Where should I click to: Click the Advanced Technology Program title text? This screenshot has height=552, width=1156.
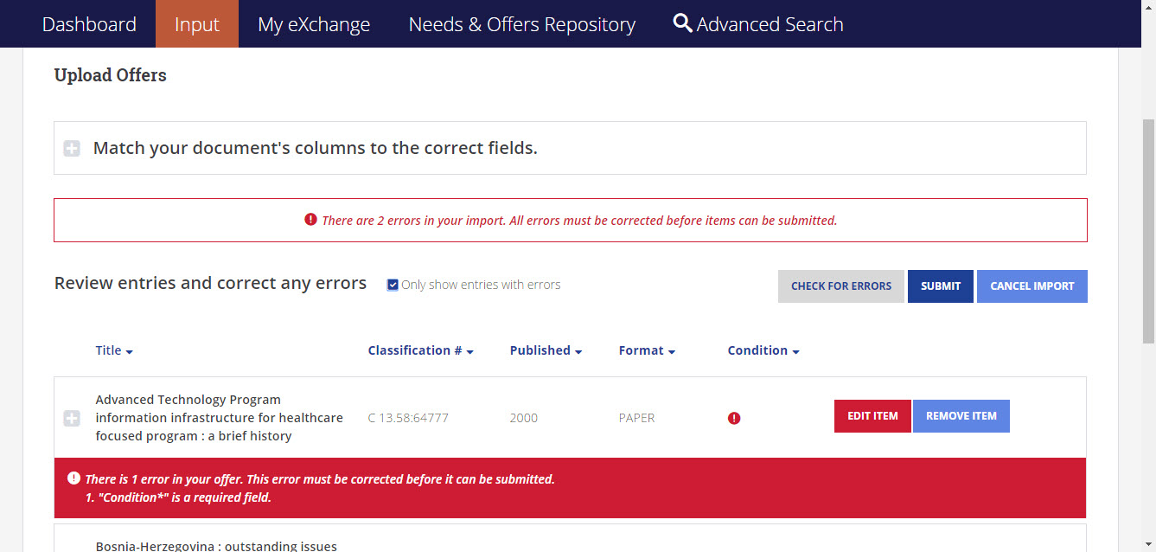[x=219, y=418]
